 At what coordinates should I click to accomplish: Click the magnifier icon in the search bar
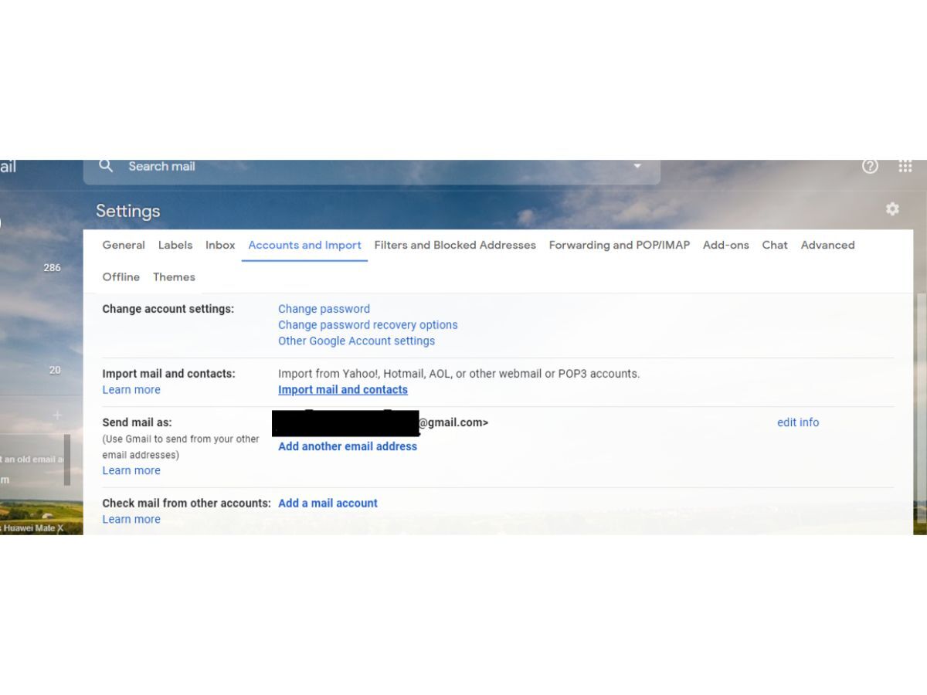coord(107,166)
